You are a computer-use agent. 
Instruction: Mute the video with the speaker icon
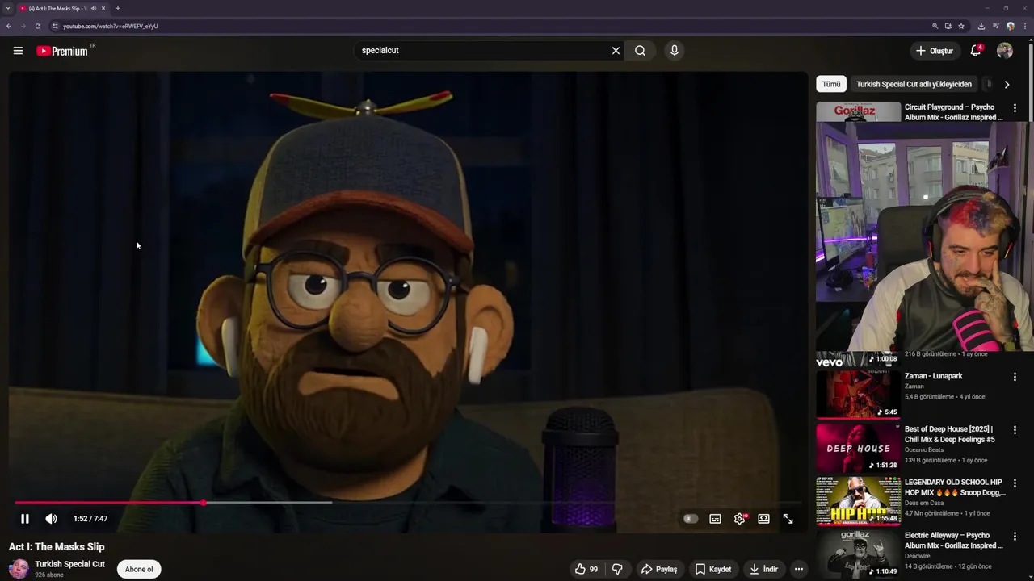pos(51,519)
